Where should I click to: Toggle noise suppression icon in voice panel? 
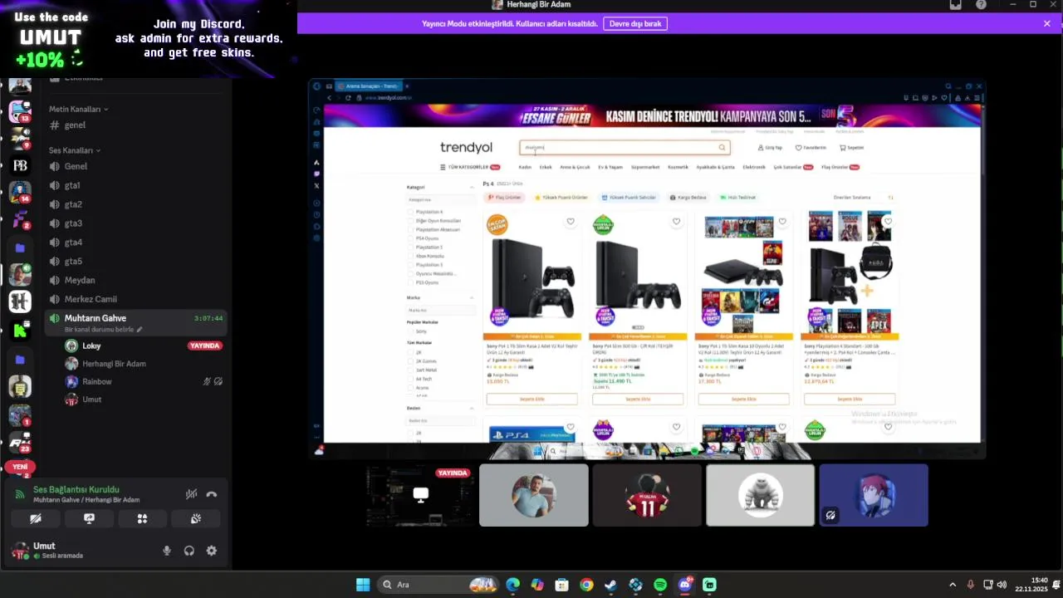[x=191, y=494]
